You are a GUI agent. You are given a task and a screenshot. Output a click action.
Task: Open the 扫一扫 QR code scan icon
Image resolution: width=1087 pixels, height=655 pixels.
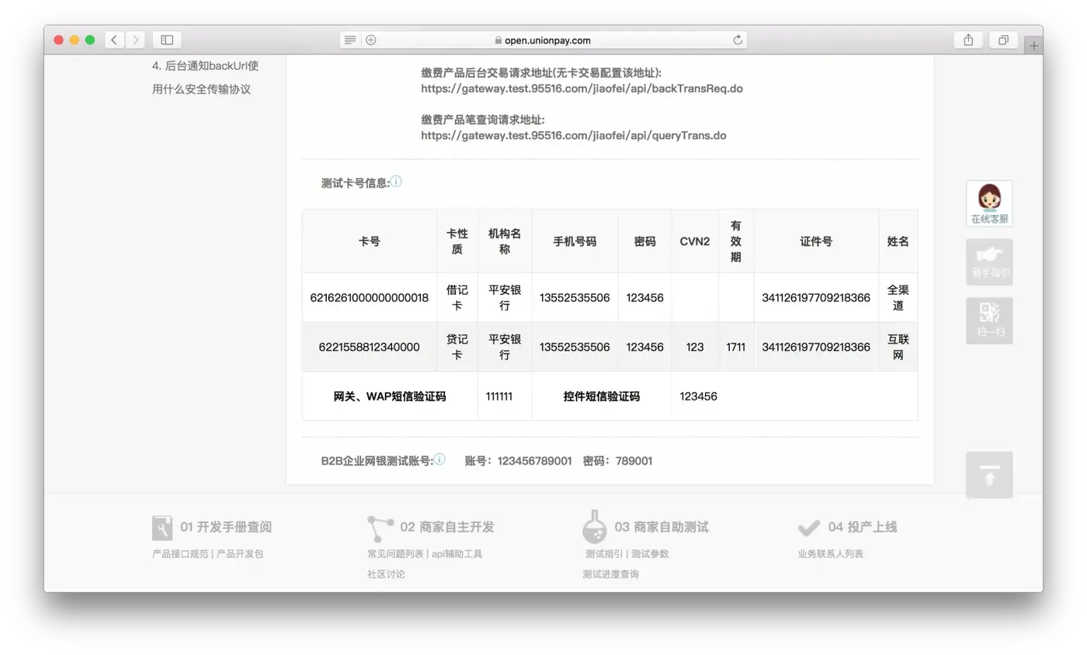coord(988,318)
